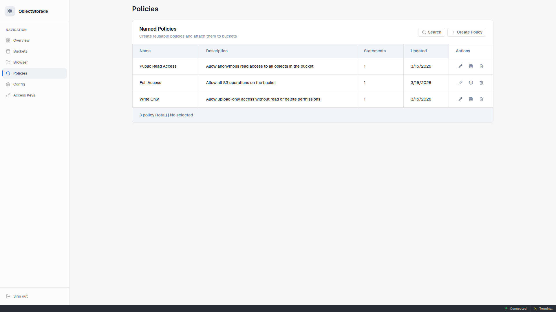Navigate to Config settings
The width and height of the screenshot is (556, 312).
[x=19, y=84]
